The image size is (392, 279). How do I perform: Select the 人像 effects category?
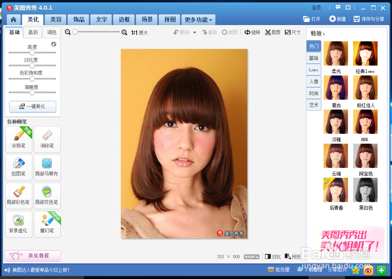click(314, 82)
